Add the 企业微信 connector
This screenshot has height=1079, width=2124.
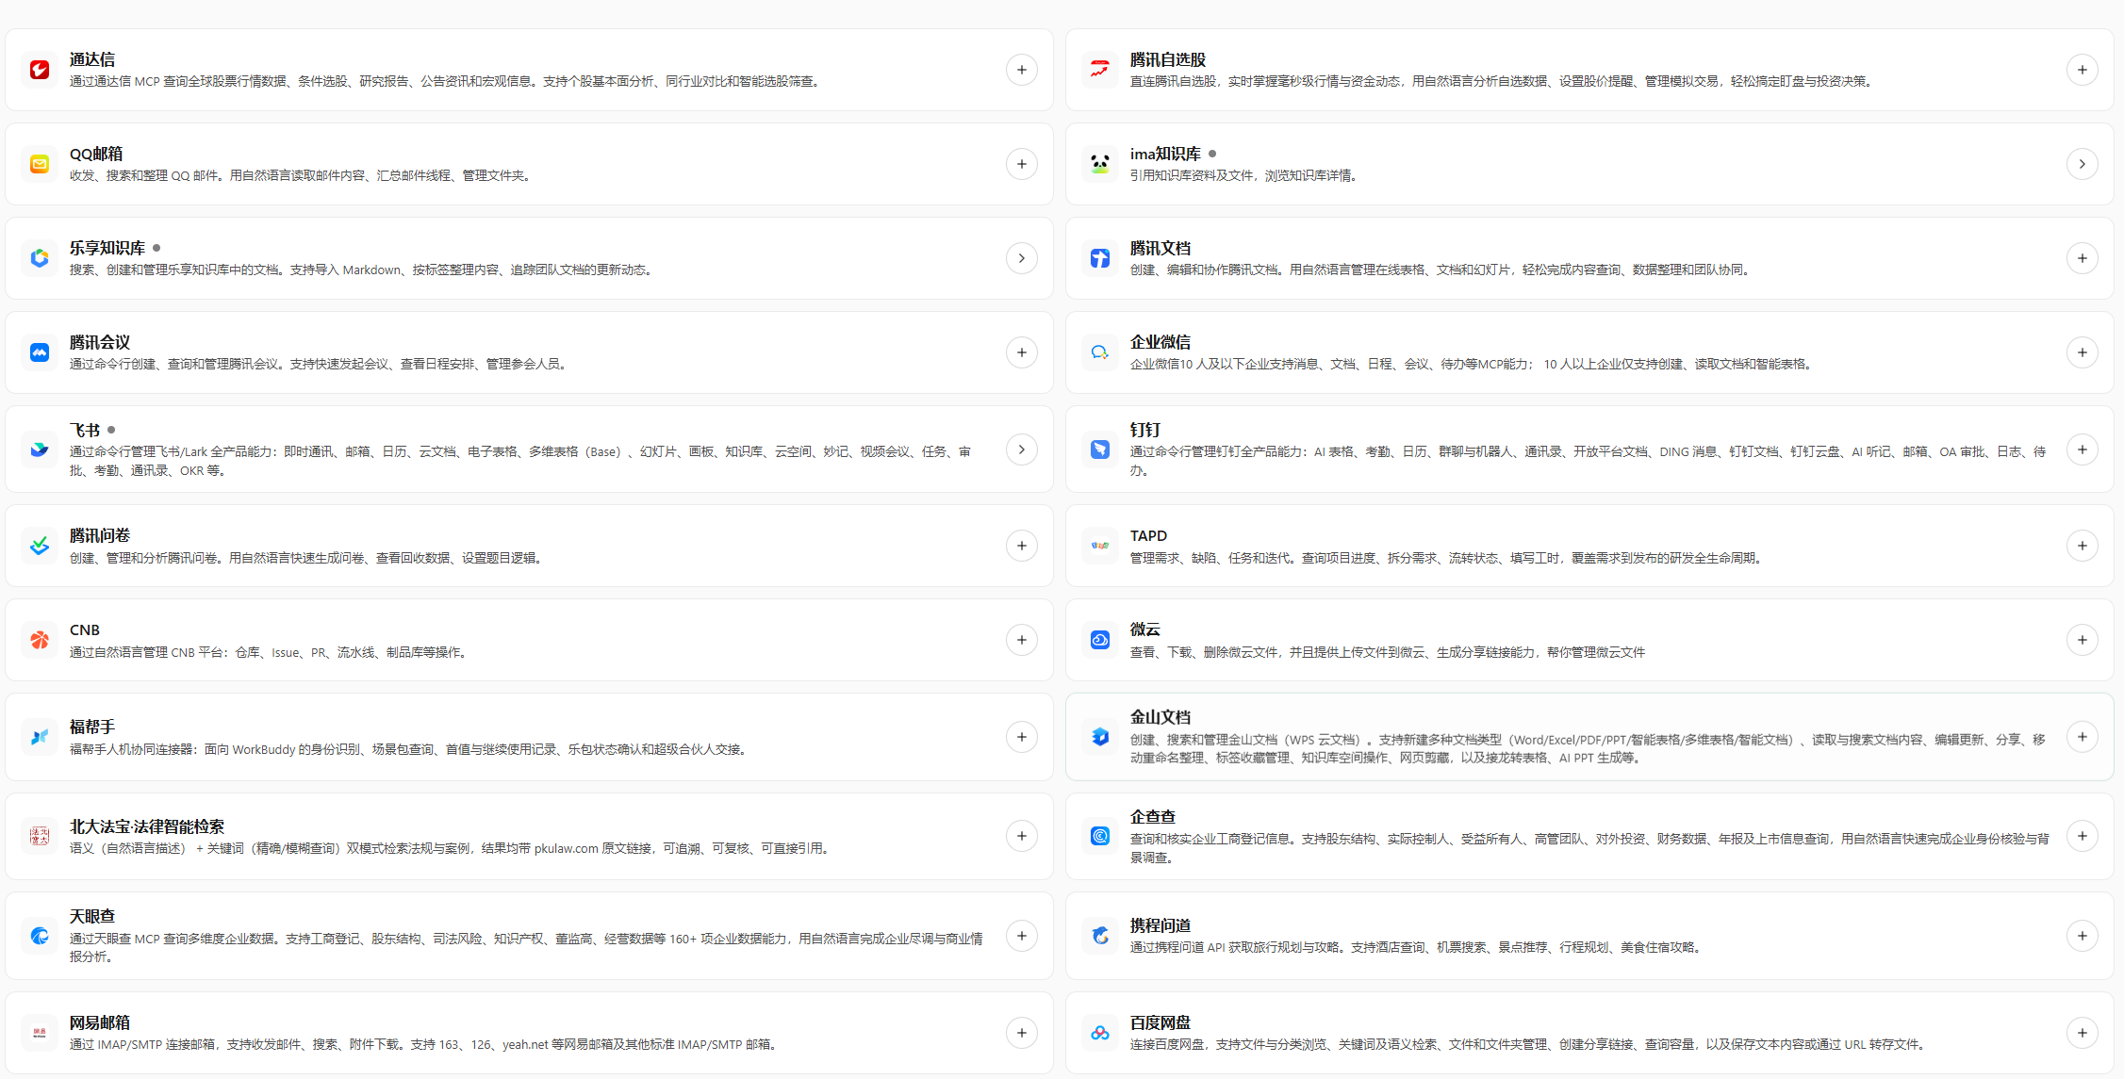2083,352
